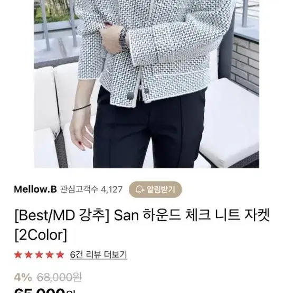Open the checkered jacket product photo
The height and width of the screenshot is (293, 293).
click(147, 84)
